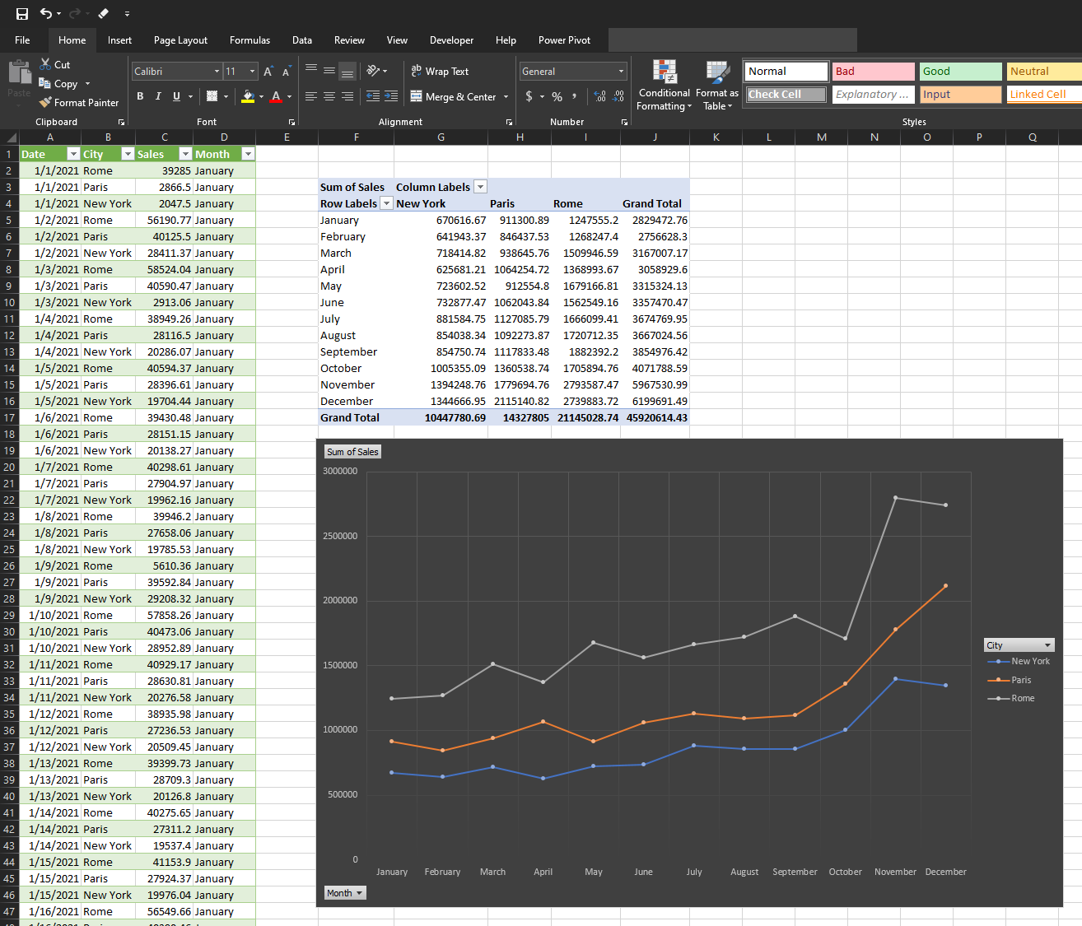Click the Save icon in the title bar
The width and height of the screenshot is (1082, 926).
click(x=22, y=13)
